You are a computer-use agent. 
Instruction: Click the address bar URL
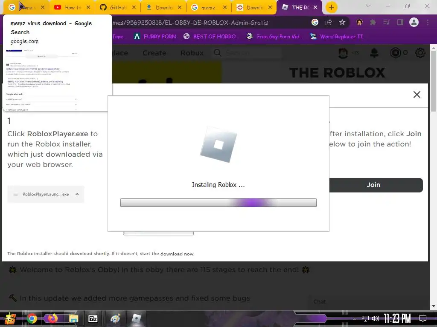click(190, 23)
